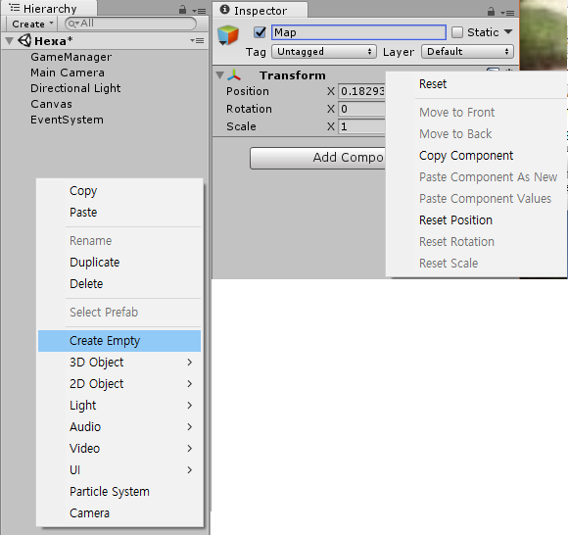The image size is (568, 535).
Task: Select EventSystem in the Hierarchy
Action: tap(67, 120)
